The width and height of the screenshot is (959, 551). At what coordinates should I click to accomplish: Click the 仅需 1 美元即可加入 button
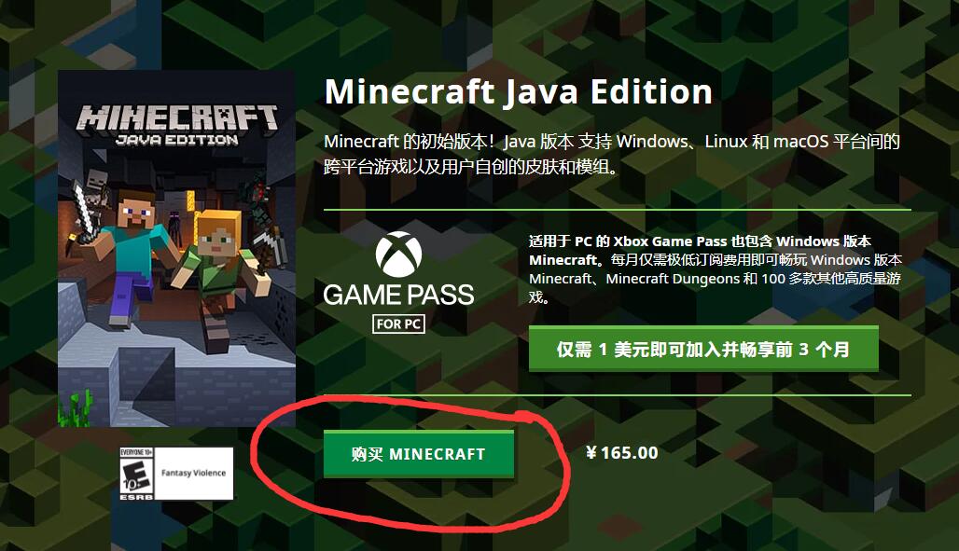(703, 350)
